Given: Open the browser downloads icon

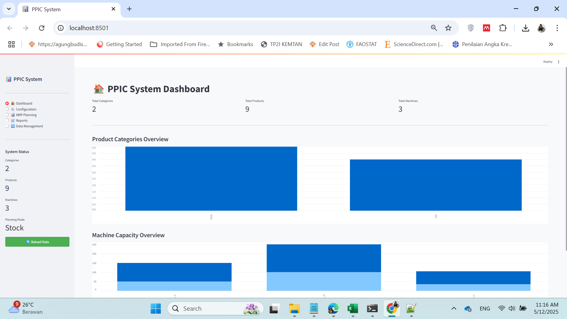Looking at the screenshot, I should [526, 28].
